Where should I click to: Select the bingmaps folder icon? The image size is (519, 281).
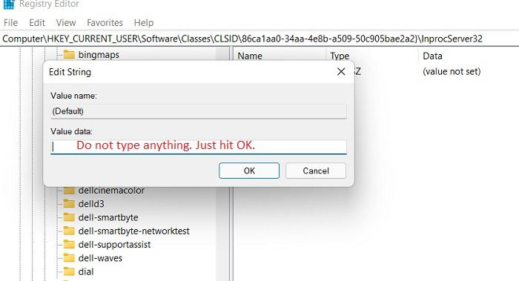click(69, 54)
